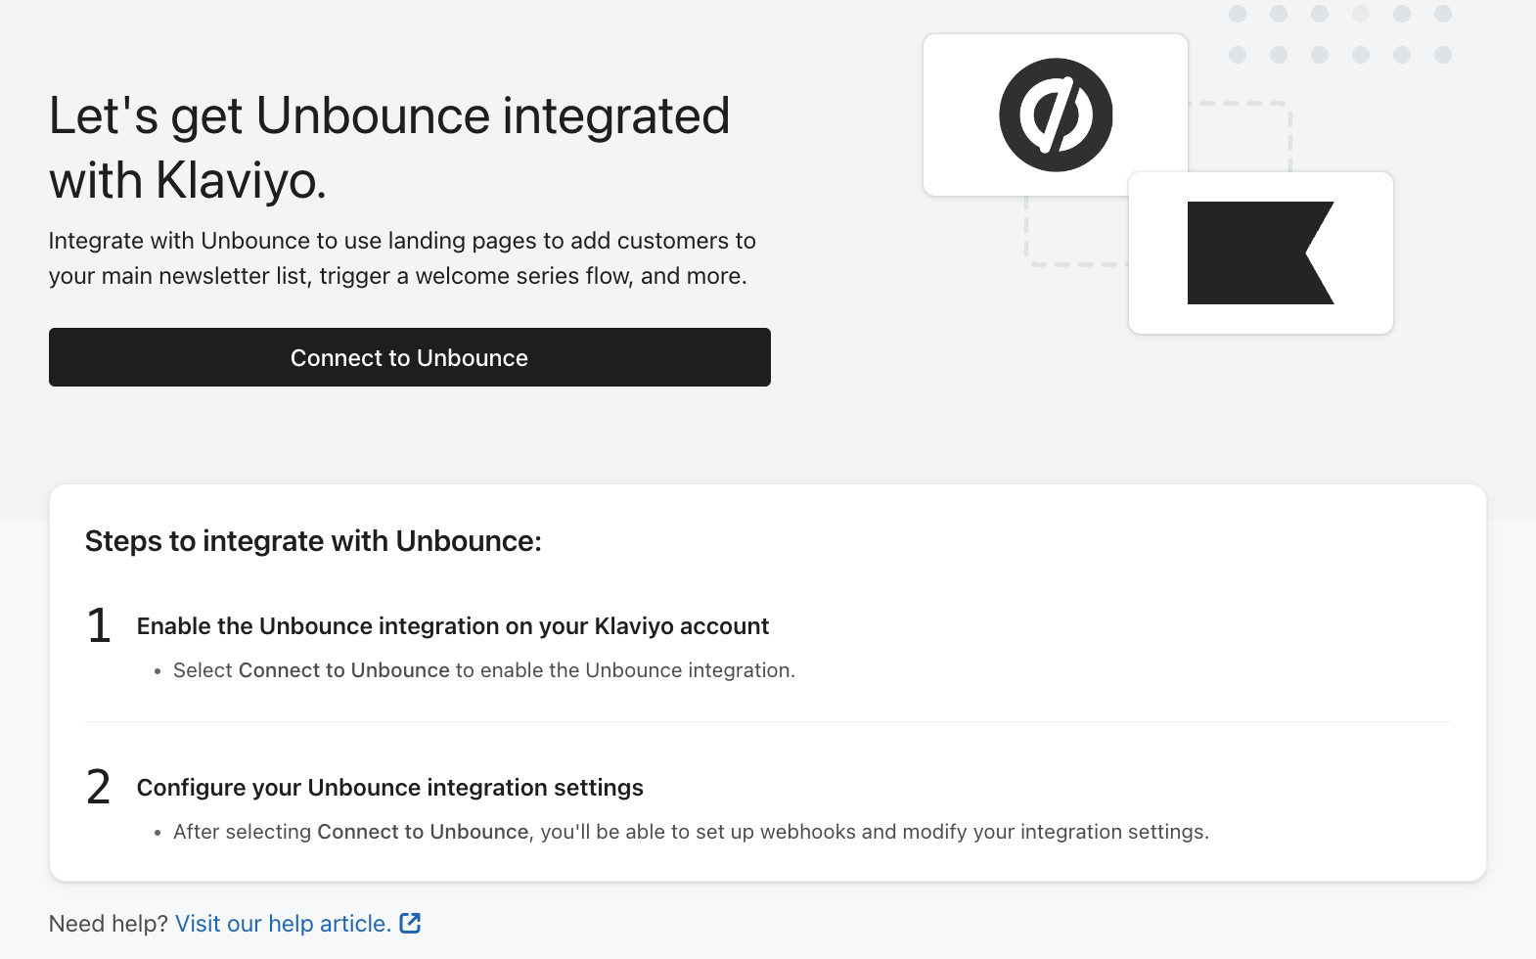Click bold Connect to Unbounce text in step 1

coord(343,670)
